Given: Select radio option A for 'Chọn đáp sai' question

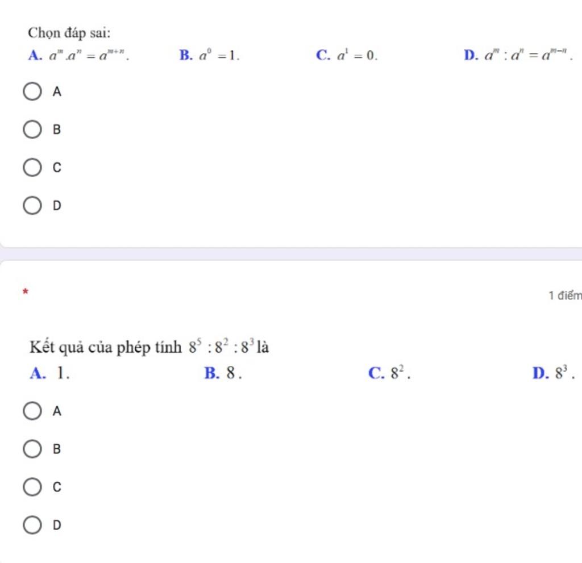Looking at the screenshot, I should coord(32,91).
